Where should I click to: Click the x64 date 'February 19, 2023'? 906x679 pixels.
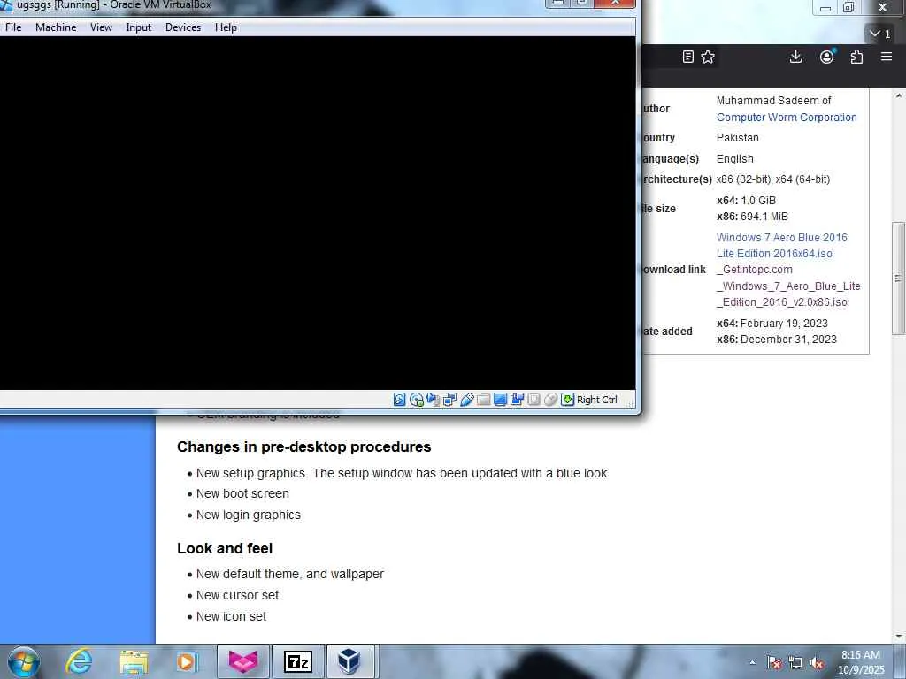[784, 324]
